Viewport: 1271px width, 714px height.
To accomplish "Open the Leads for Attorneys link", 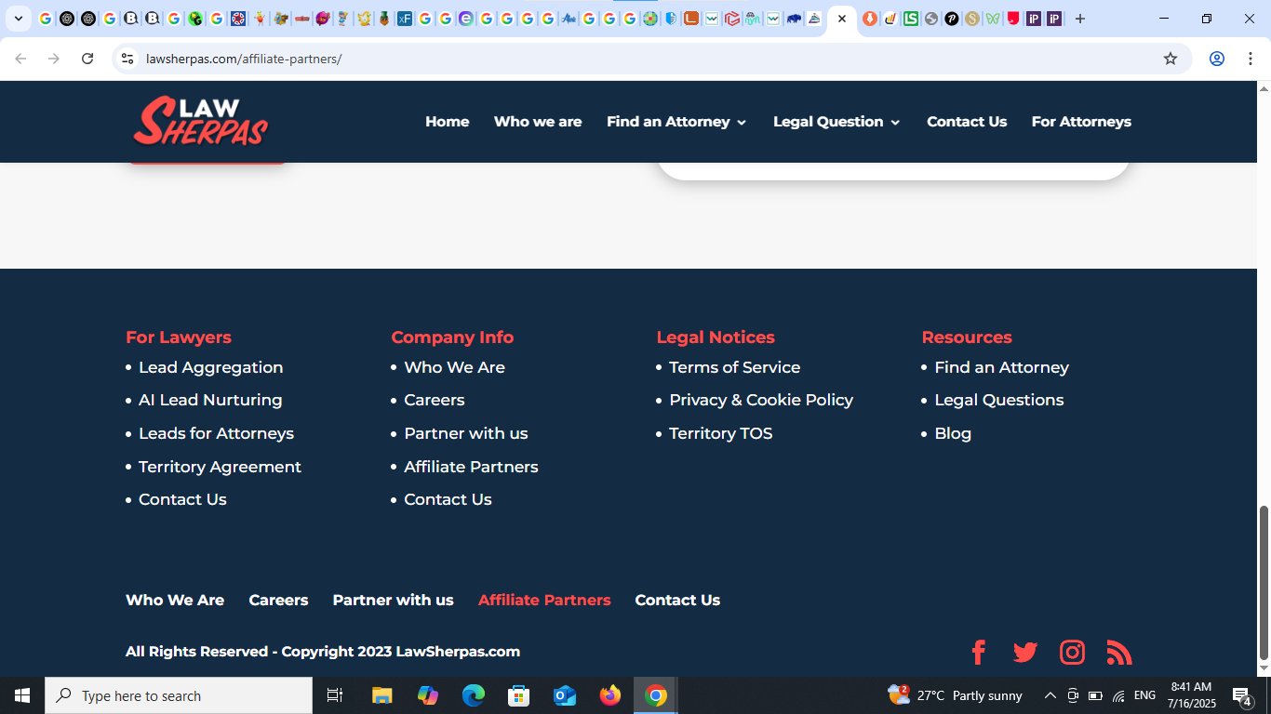I will [x=216, y=433].
